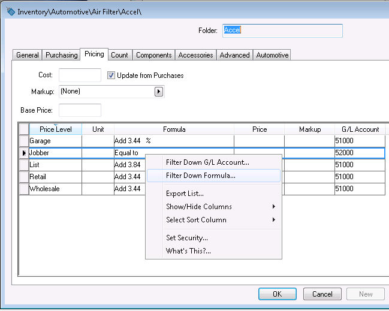The height and width of the screenshot is (311, 389).
Task: Click What's This? in the context menu
Action: pyautogui.click(x=188, y=251)
